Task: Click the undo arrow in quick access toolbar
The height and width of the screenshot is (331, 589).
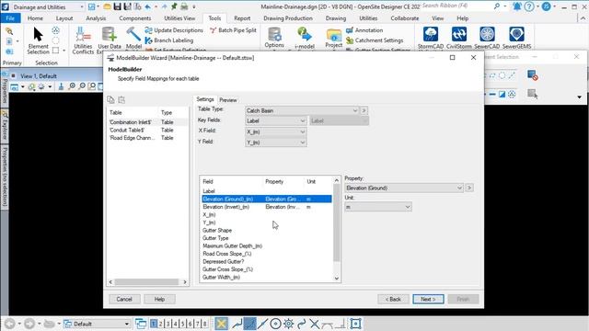Action: point(147,6)
